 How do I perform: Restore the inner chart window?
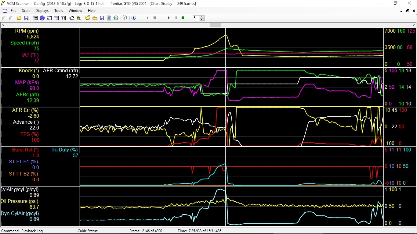tap(408, 11)
